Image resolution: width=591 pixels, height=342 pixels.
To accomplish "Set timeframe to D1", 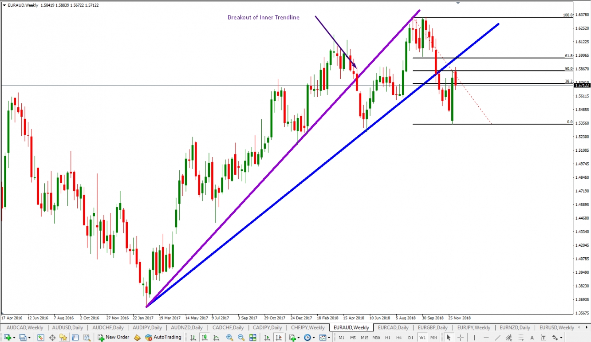I will (x=410, y=338).
